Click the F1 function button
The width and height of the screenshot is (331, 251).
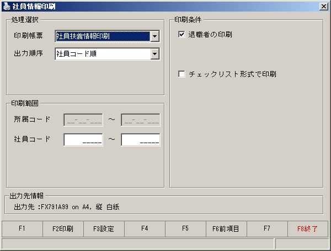[22, 228]
